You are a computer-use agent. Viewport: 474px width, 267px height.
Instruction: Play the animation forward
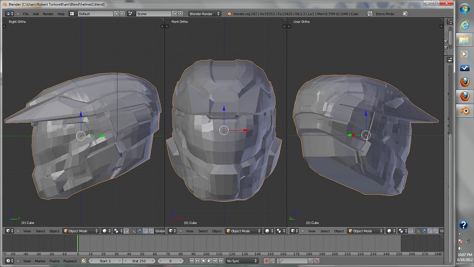coord(209,261)
